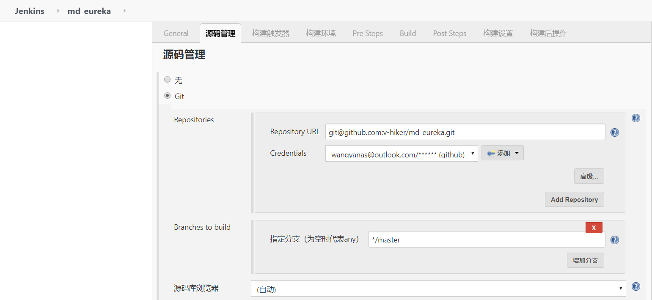The height and width of the screenshot is (300, 652).
Task: Click the 高级... button
Action: (x=589, y=176)
